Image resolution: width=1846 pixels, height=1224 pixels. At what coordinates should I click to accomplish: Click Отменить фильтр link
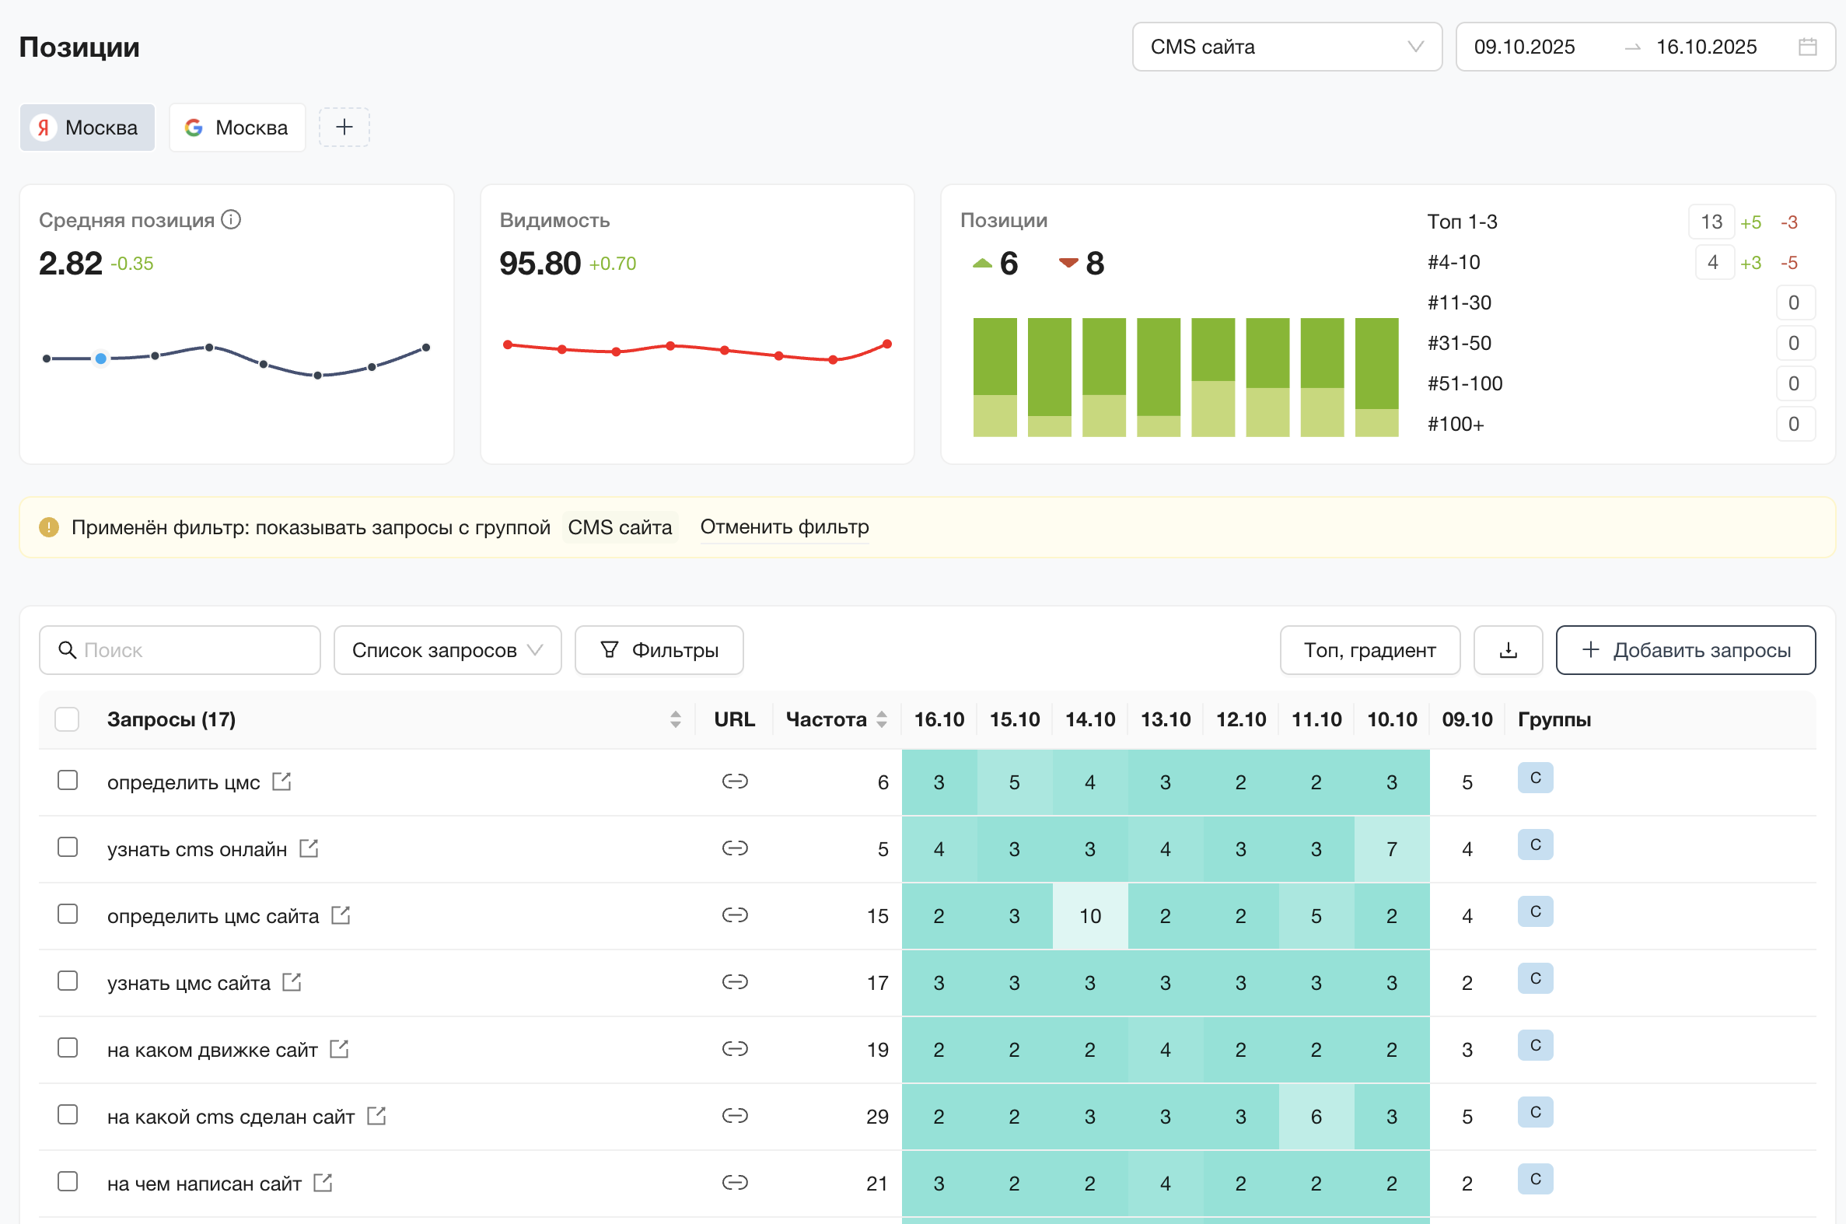(x=784, y=527)
